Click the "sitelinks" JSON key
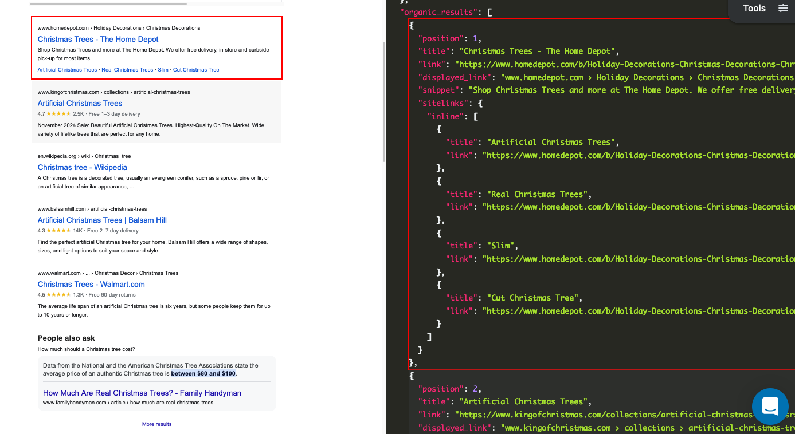This screenshot has width=795, height=434. (x=443, y=103)
